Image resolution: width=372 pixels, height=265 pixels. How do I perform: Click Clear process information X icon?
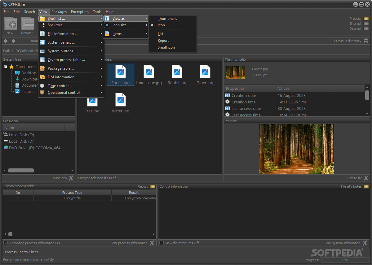coord(152,243)
